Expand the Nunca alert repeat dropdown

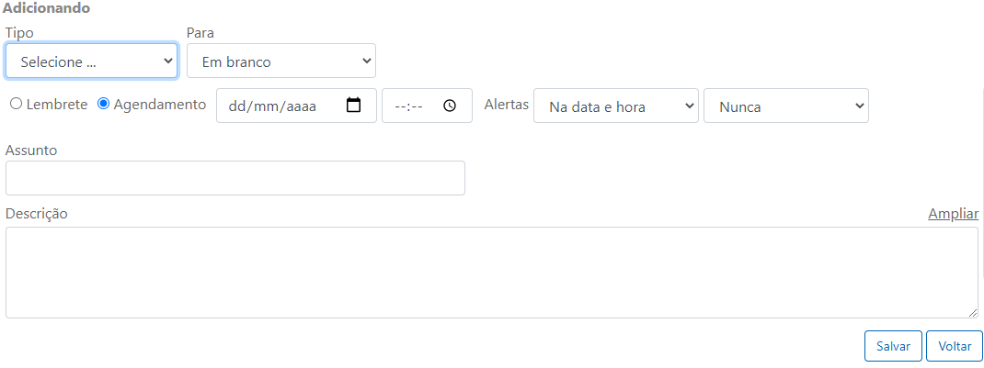click(786, 106)
